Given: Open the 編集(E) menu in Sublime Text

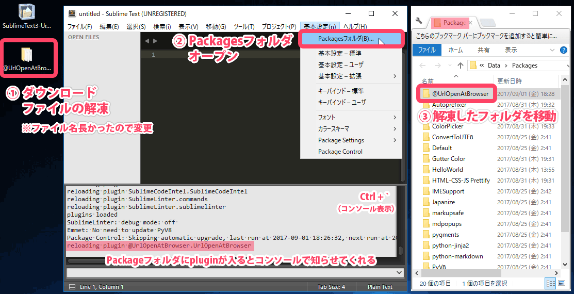Looking at the screenshot, I should pyautogui.click(x=109, y=27).
